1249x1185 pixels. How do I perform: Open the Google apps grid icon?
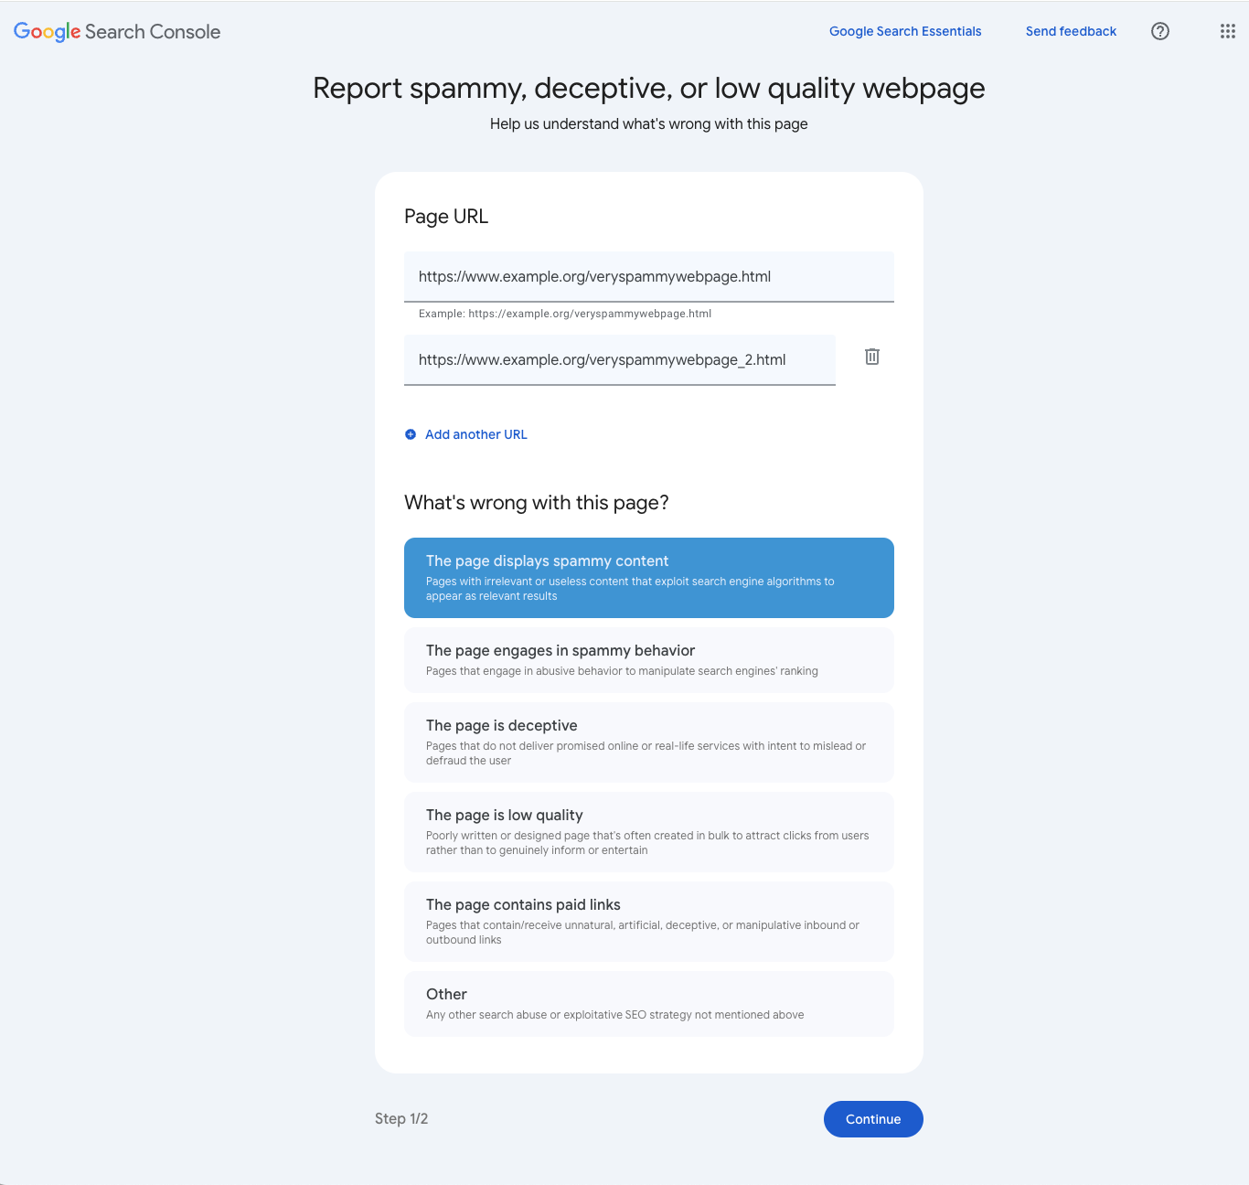[1227, 30]
